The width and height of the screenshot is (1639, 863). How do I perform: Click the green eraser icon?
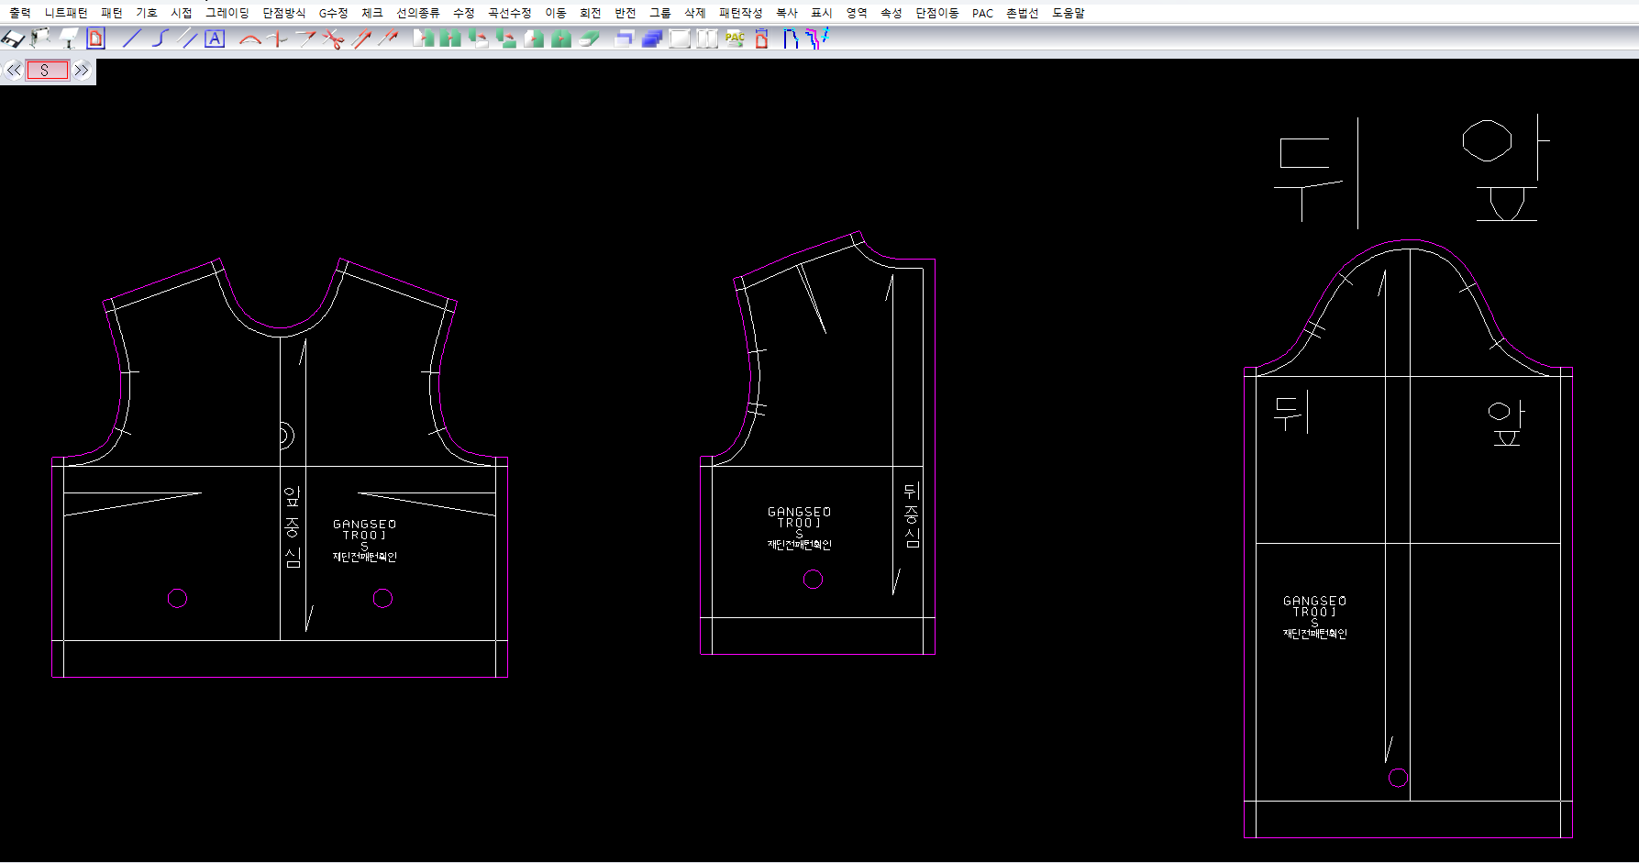[x=590, y=39]
